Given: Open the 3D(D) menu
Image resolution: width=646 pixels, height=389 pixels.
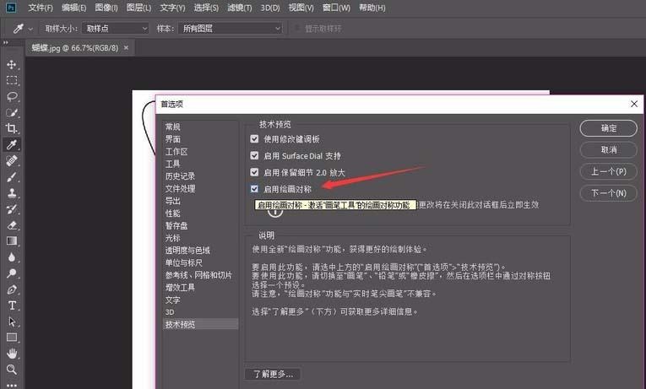Looking at the screenshot, I should (270, 8).
